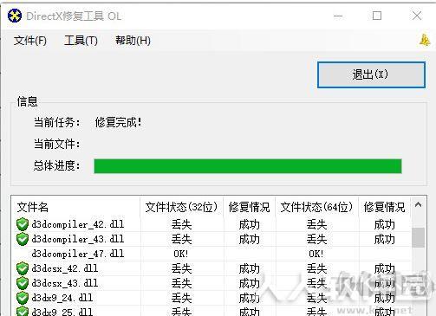Click the yellow icon at menu bar right
The height and width of the screenshot is (316, 436).
point(425,40)
